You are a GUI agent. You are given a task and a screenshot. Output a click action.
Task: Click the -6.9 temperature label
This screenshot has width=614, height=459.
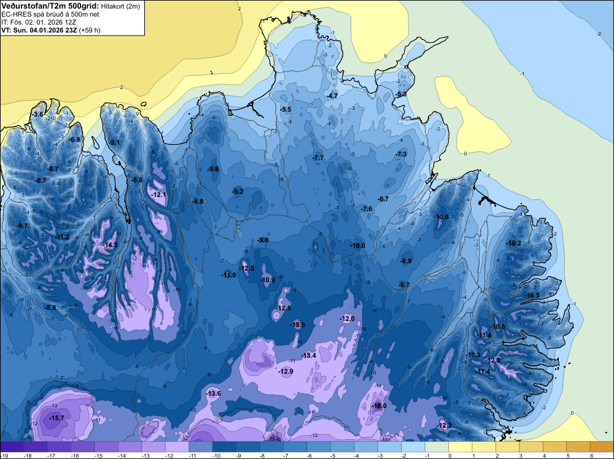pyautogui.click(x=74, y=139)
